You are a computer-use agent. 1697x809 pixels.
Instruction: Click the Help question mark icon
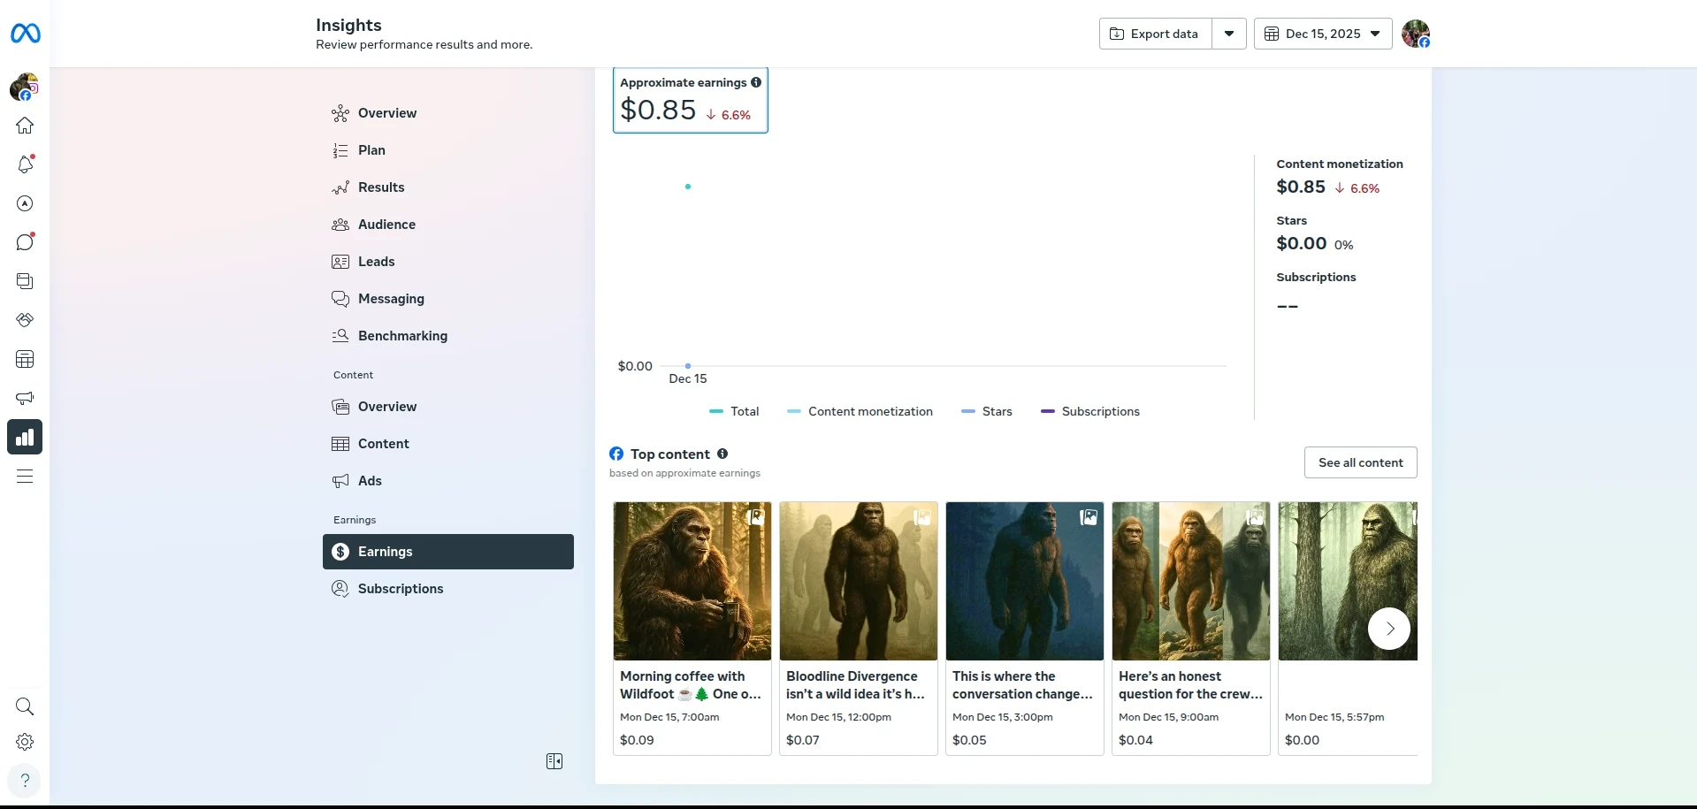(x=25, y=781)
